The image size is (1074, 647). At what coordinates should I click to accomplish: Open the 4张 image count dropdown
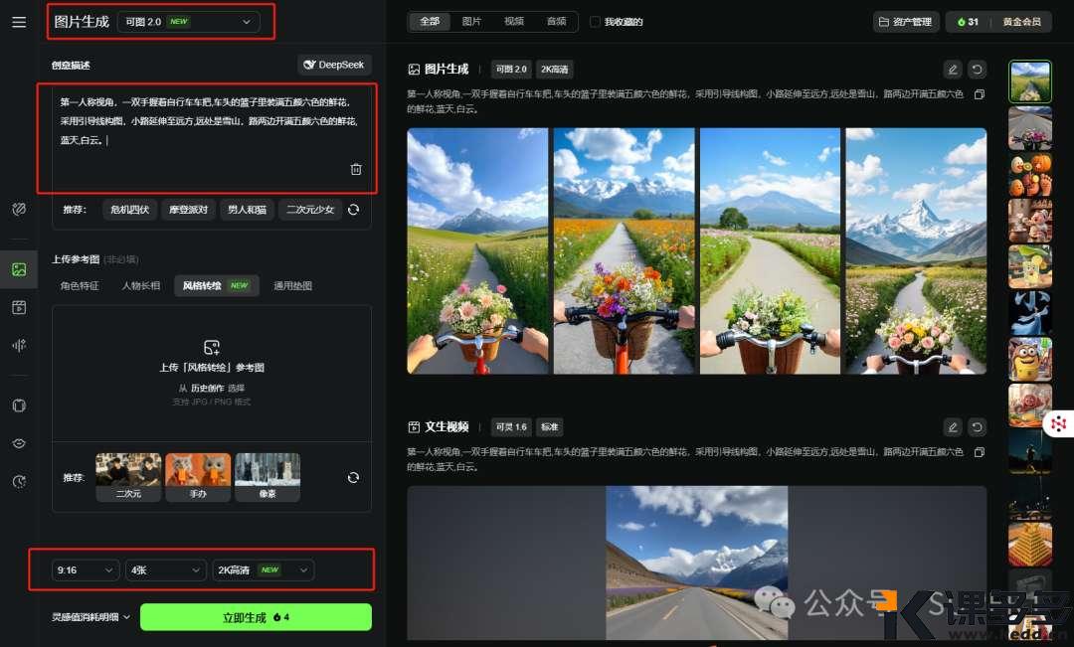point(165,569)
